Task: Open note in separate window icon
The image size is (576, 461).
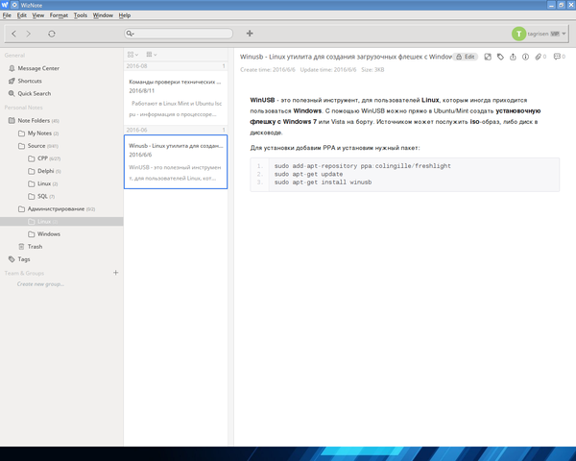Action: [x=488, y=57]
